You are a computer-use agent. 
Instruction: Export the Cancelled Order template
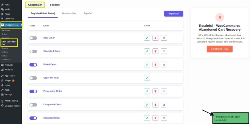[x=164, y=51]
